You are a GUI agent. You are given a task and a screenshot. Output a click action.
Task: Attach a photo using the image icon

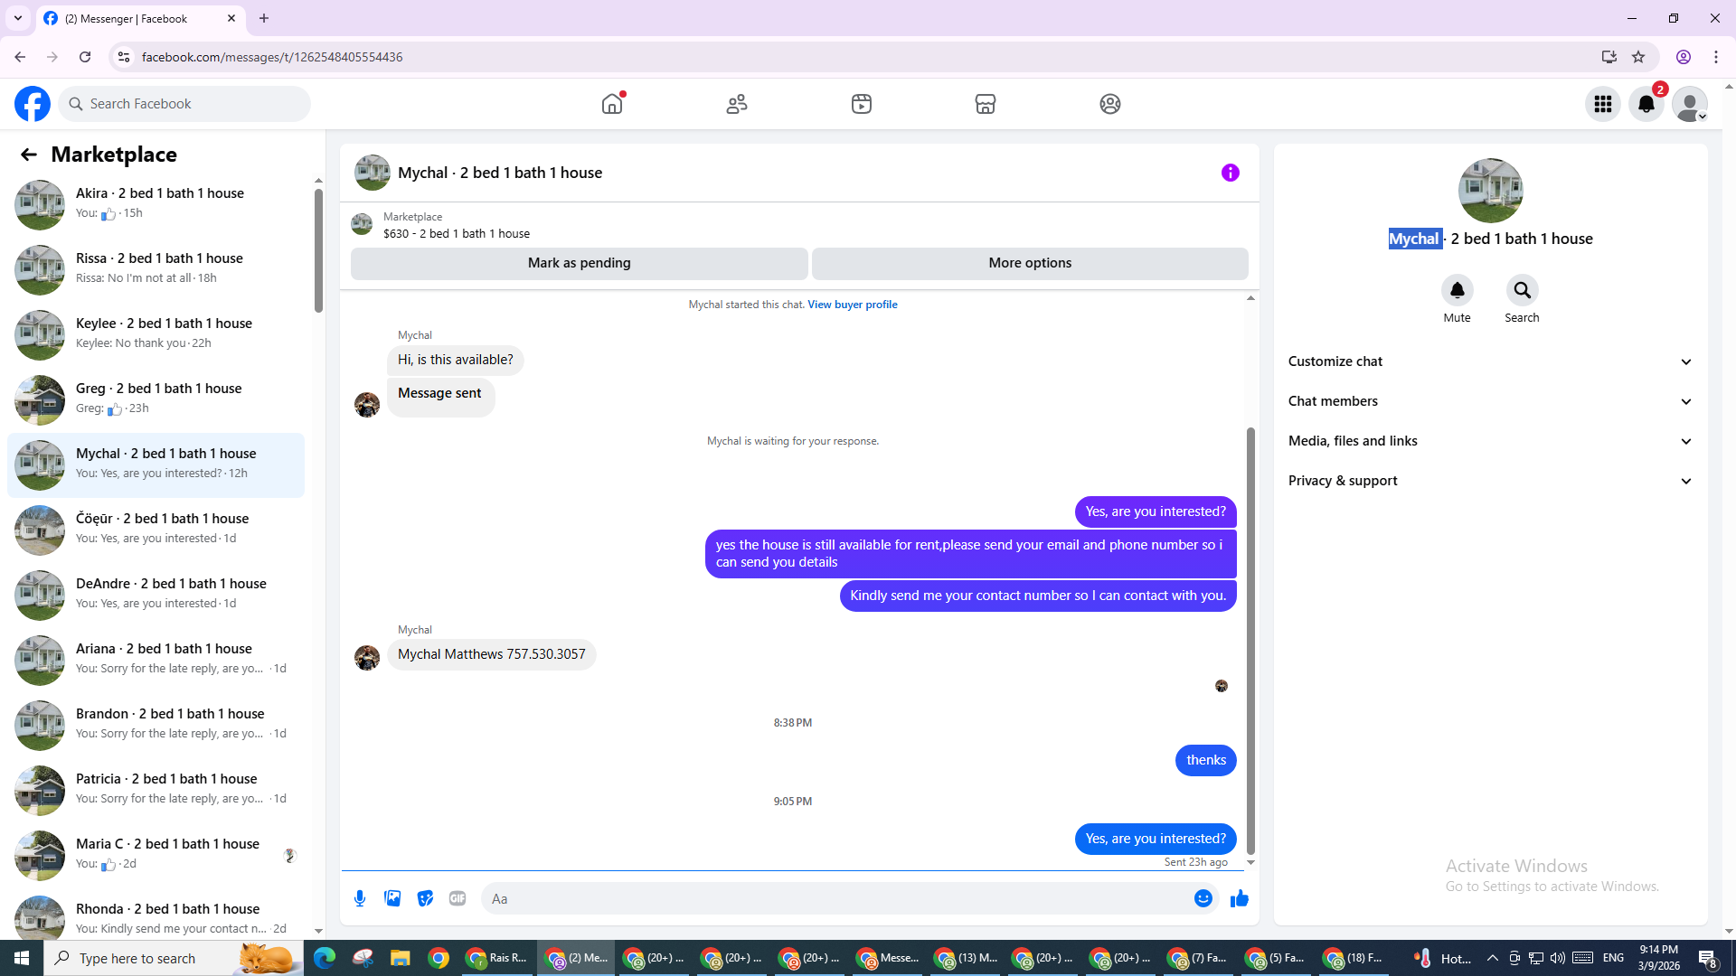[392, 898]
